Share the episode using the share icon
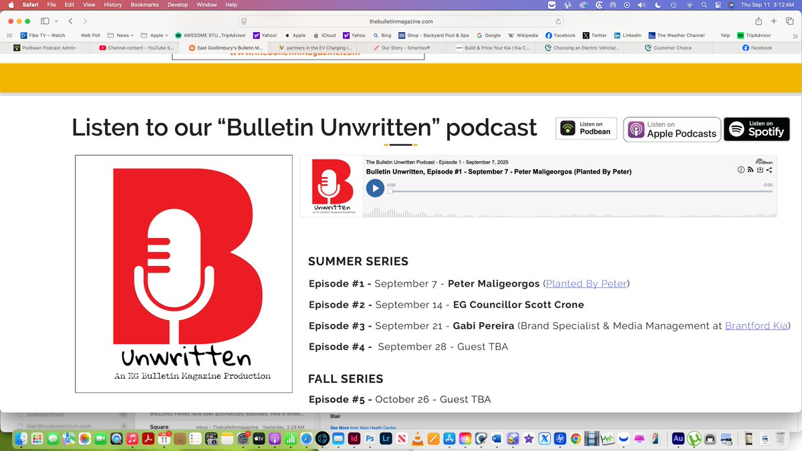 point(769,170)
